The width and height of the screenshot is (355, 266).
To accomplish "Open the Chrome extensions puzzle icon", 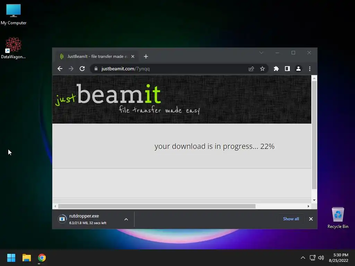I will [x=276, y=69].
